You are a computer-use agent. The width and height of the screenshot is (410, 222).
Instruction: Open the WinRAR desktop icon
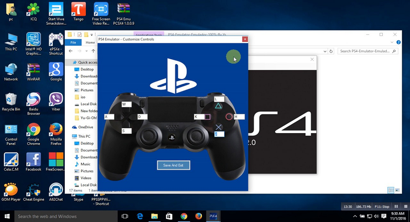pos(34,72)
